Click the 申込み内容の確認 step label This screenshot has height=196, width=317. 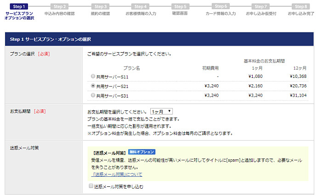59,14
